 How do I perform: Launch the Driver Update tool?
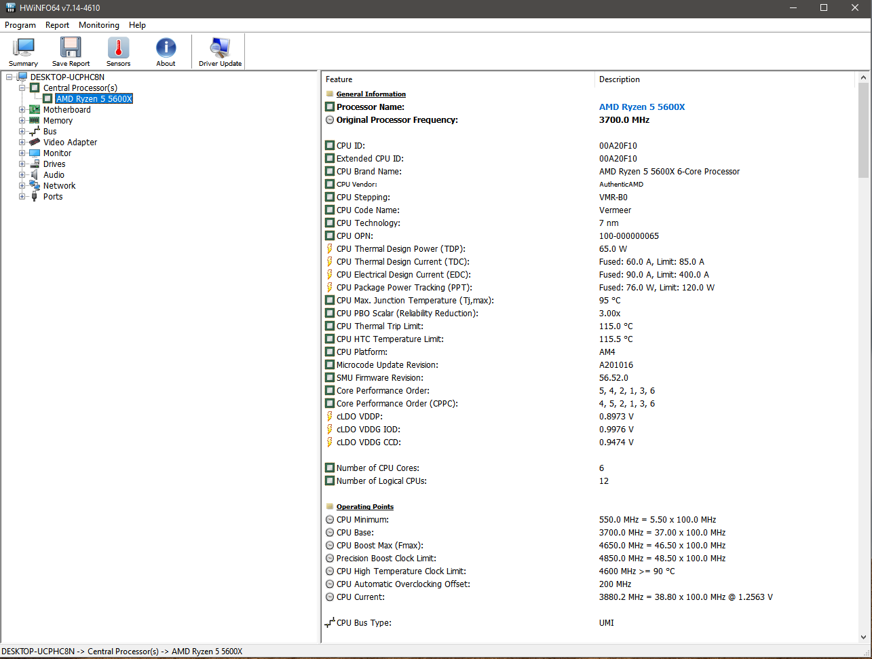[x=220, y=52]
